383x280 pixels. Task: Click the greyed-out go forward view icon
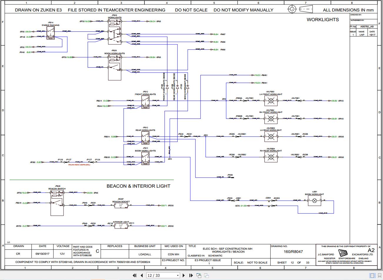(x=207, y=275)
